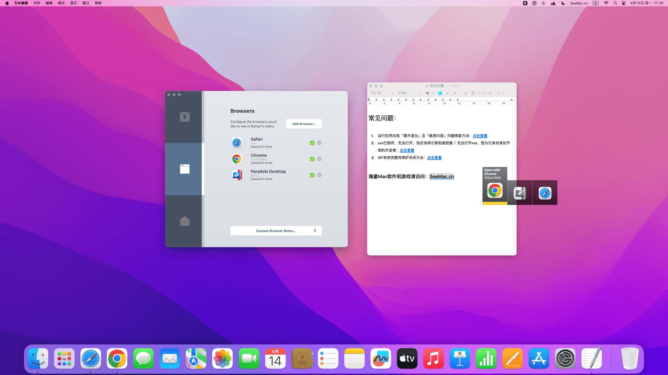Screen dimensions: 668x375
Task: Open the 格式 menu in menu bar
Action: tap(61, 3)
